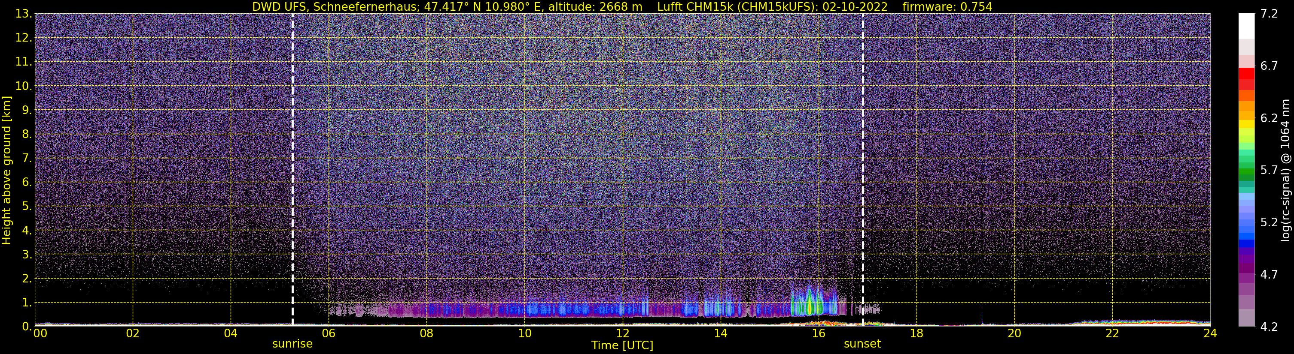This screenshot has height=354, width=1294.
Task: Click the colorbar value '4.2'
Action: point(1269,327)
